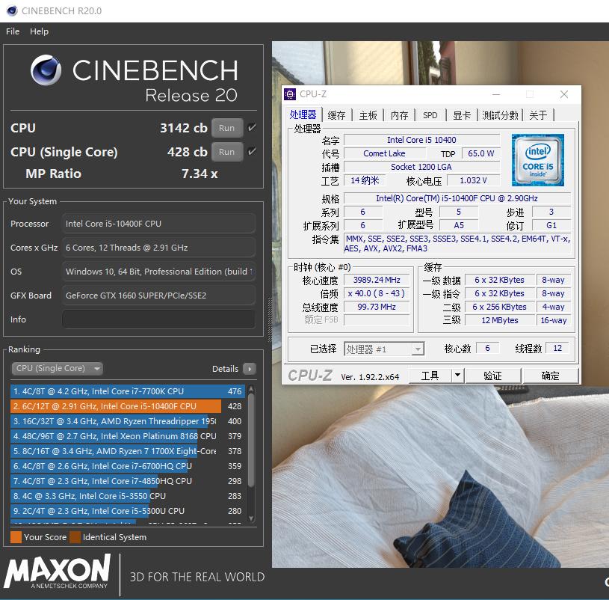Click the 核心电压 value 1.032 V

click(x=474, y=180)
